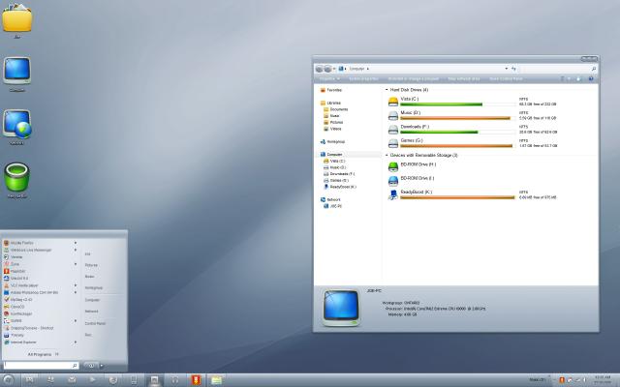Viewport: 620px width, 387px height.
Task: Choose Run in the Start menu
Action: pyautogui.click(x=88, y=335)
